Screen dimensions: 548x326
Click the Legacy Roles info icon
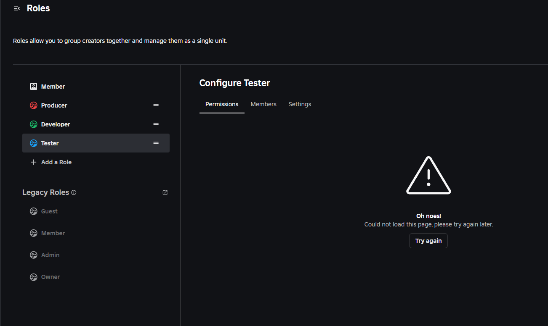(x=74, y=193)
